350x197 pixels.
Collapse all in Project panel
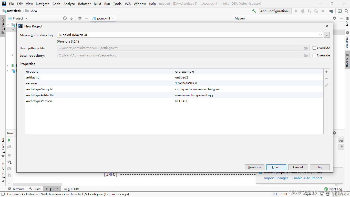pos(71,18)
